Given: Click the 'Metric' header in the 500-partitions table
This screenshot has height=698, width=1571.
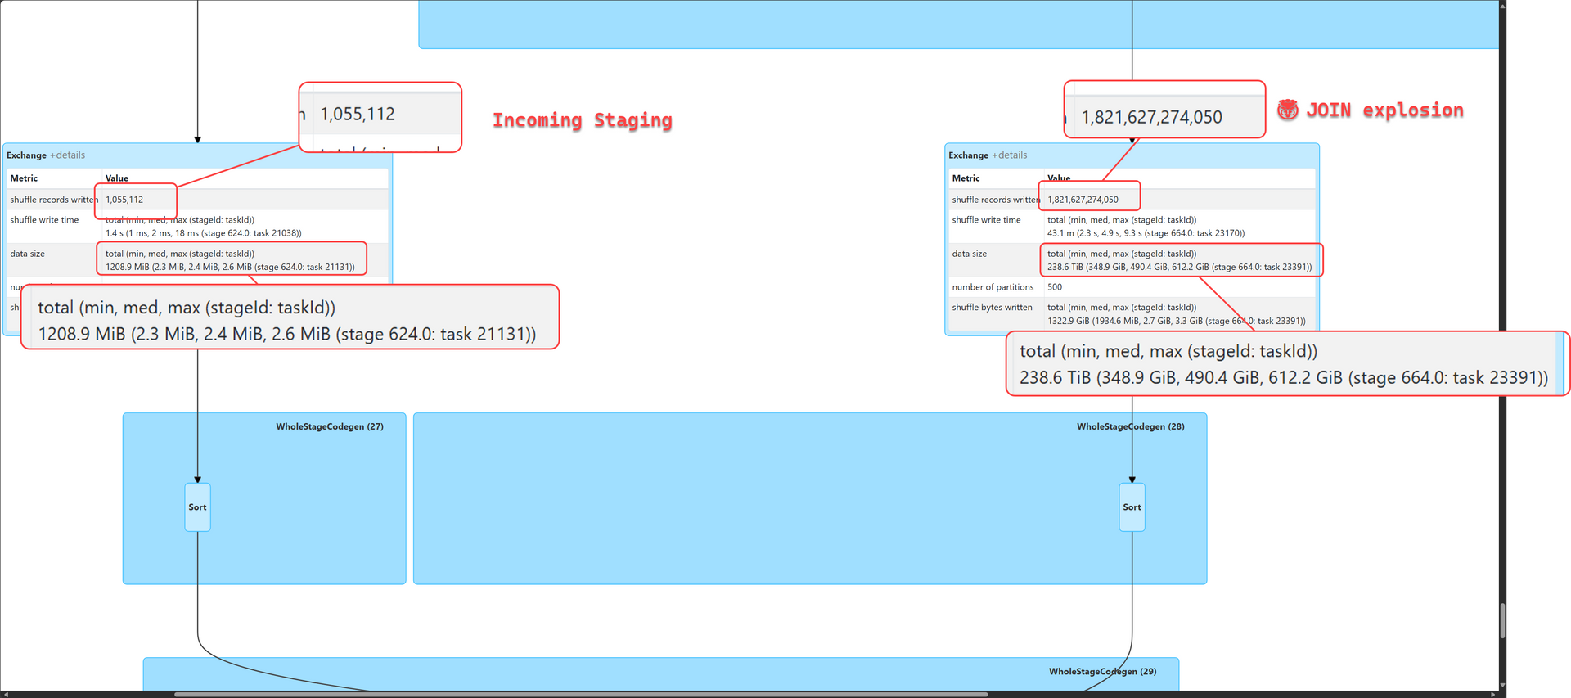Looking at the screenshot, I should (966, 178).
